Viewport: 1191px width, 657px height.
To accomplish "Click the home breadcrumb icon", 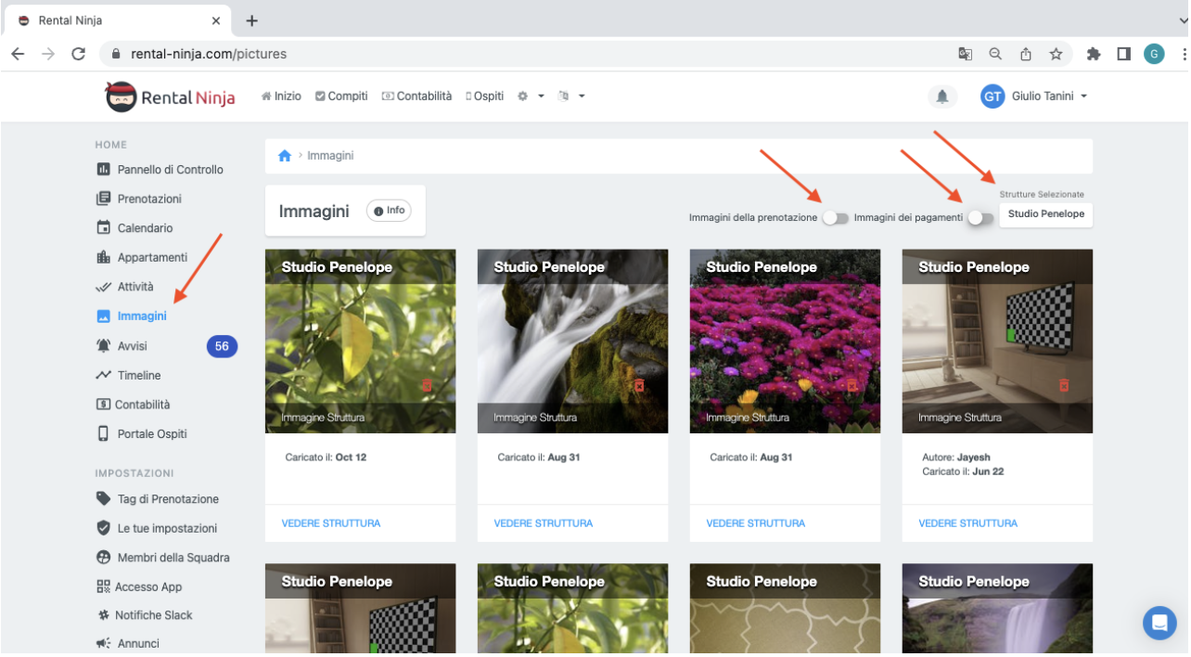I will click(285, 156).
